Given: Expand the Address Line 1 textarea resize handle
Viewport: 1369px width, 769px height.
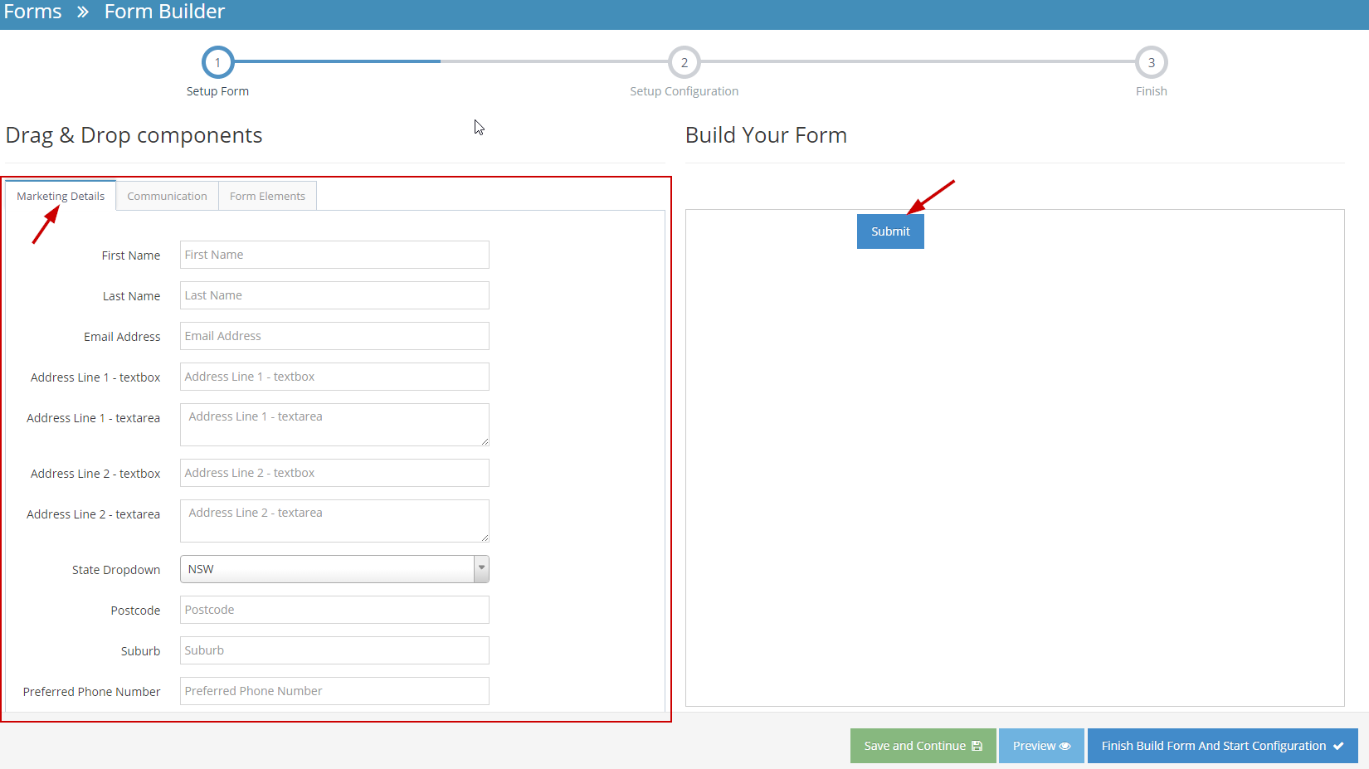Looking at the screenshot, I should (485, 442).
